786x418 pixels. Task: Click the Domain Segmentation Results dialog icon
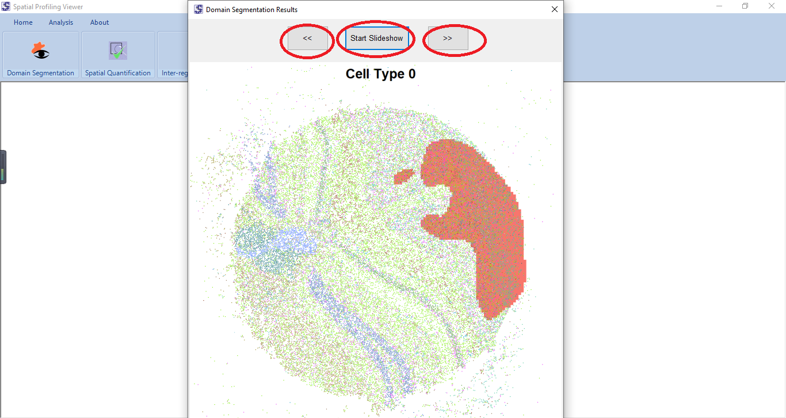tap(199, 10)
